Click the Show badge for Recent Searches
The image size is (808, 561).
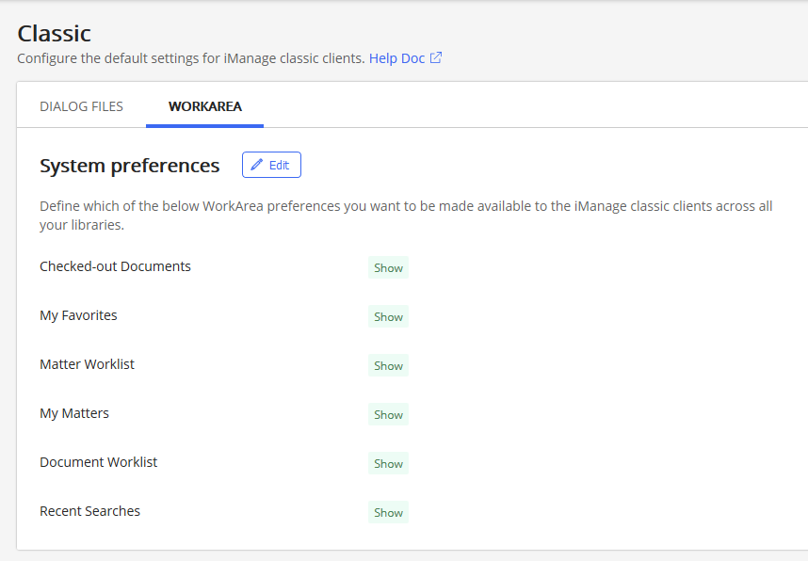click(x=388, y=513)
